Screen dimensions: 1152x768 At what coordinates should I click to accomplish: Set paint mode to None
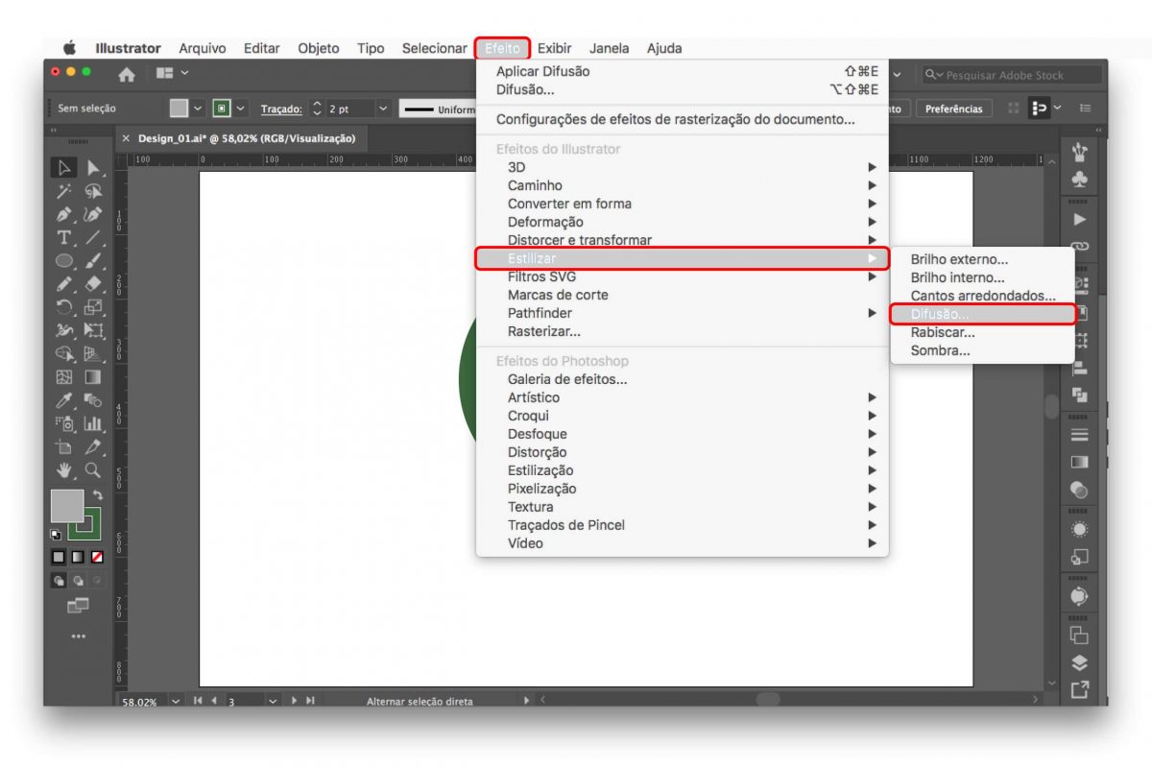point(97,557)
